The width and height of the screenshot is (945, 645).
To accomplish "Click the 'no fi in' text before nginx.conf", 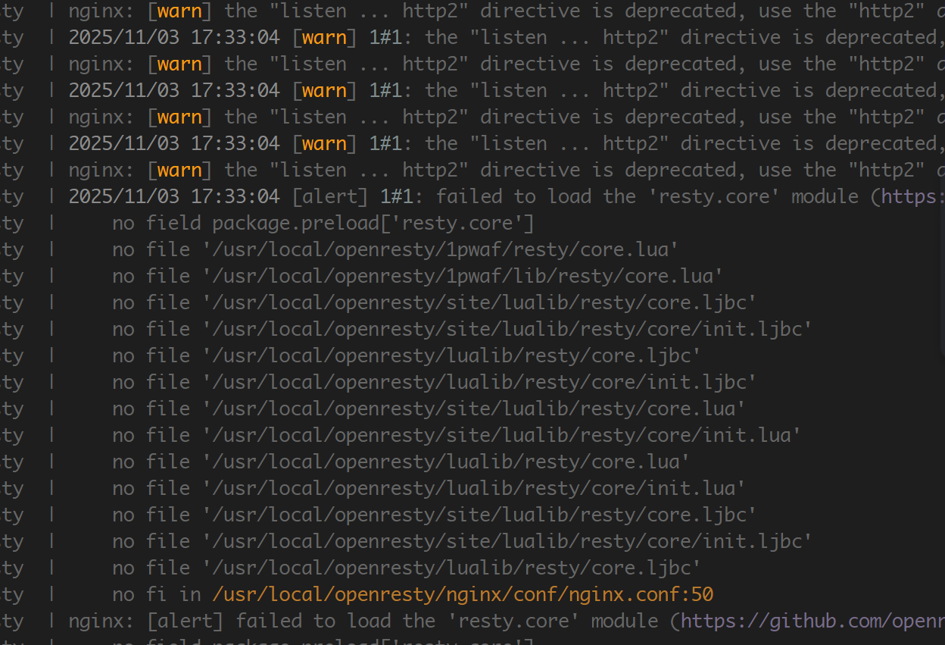I will point(157,594).
